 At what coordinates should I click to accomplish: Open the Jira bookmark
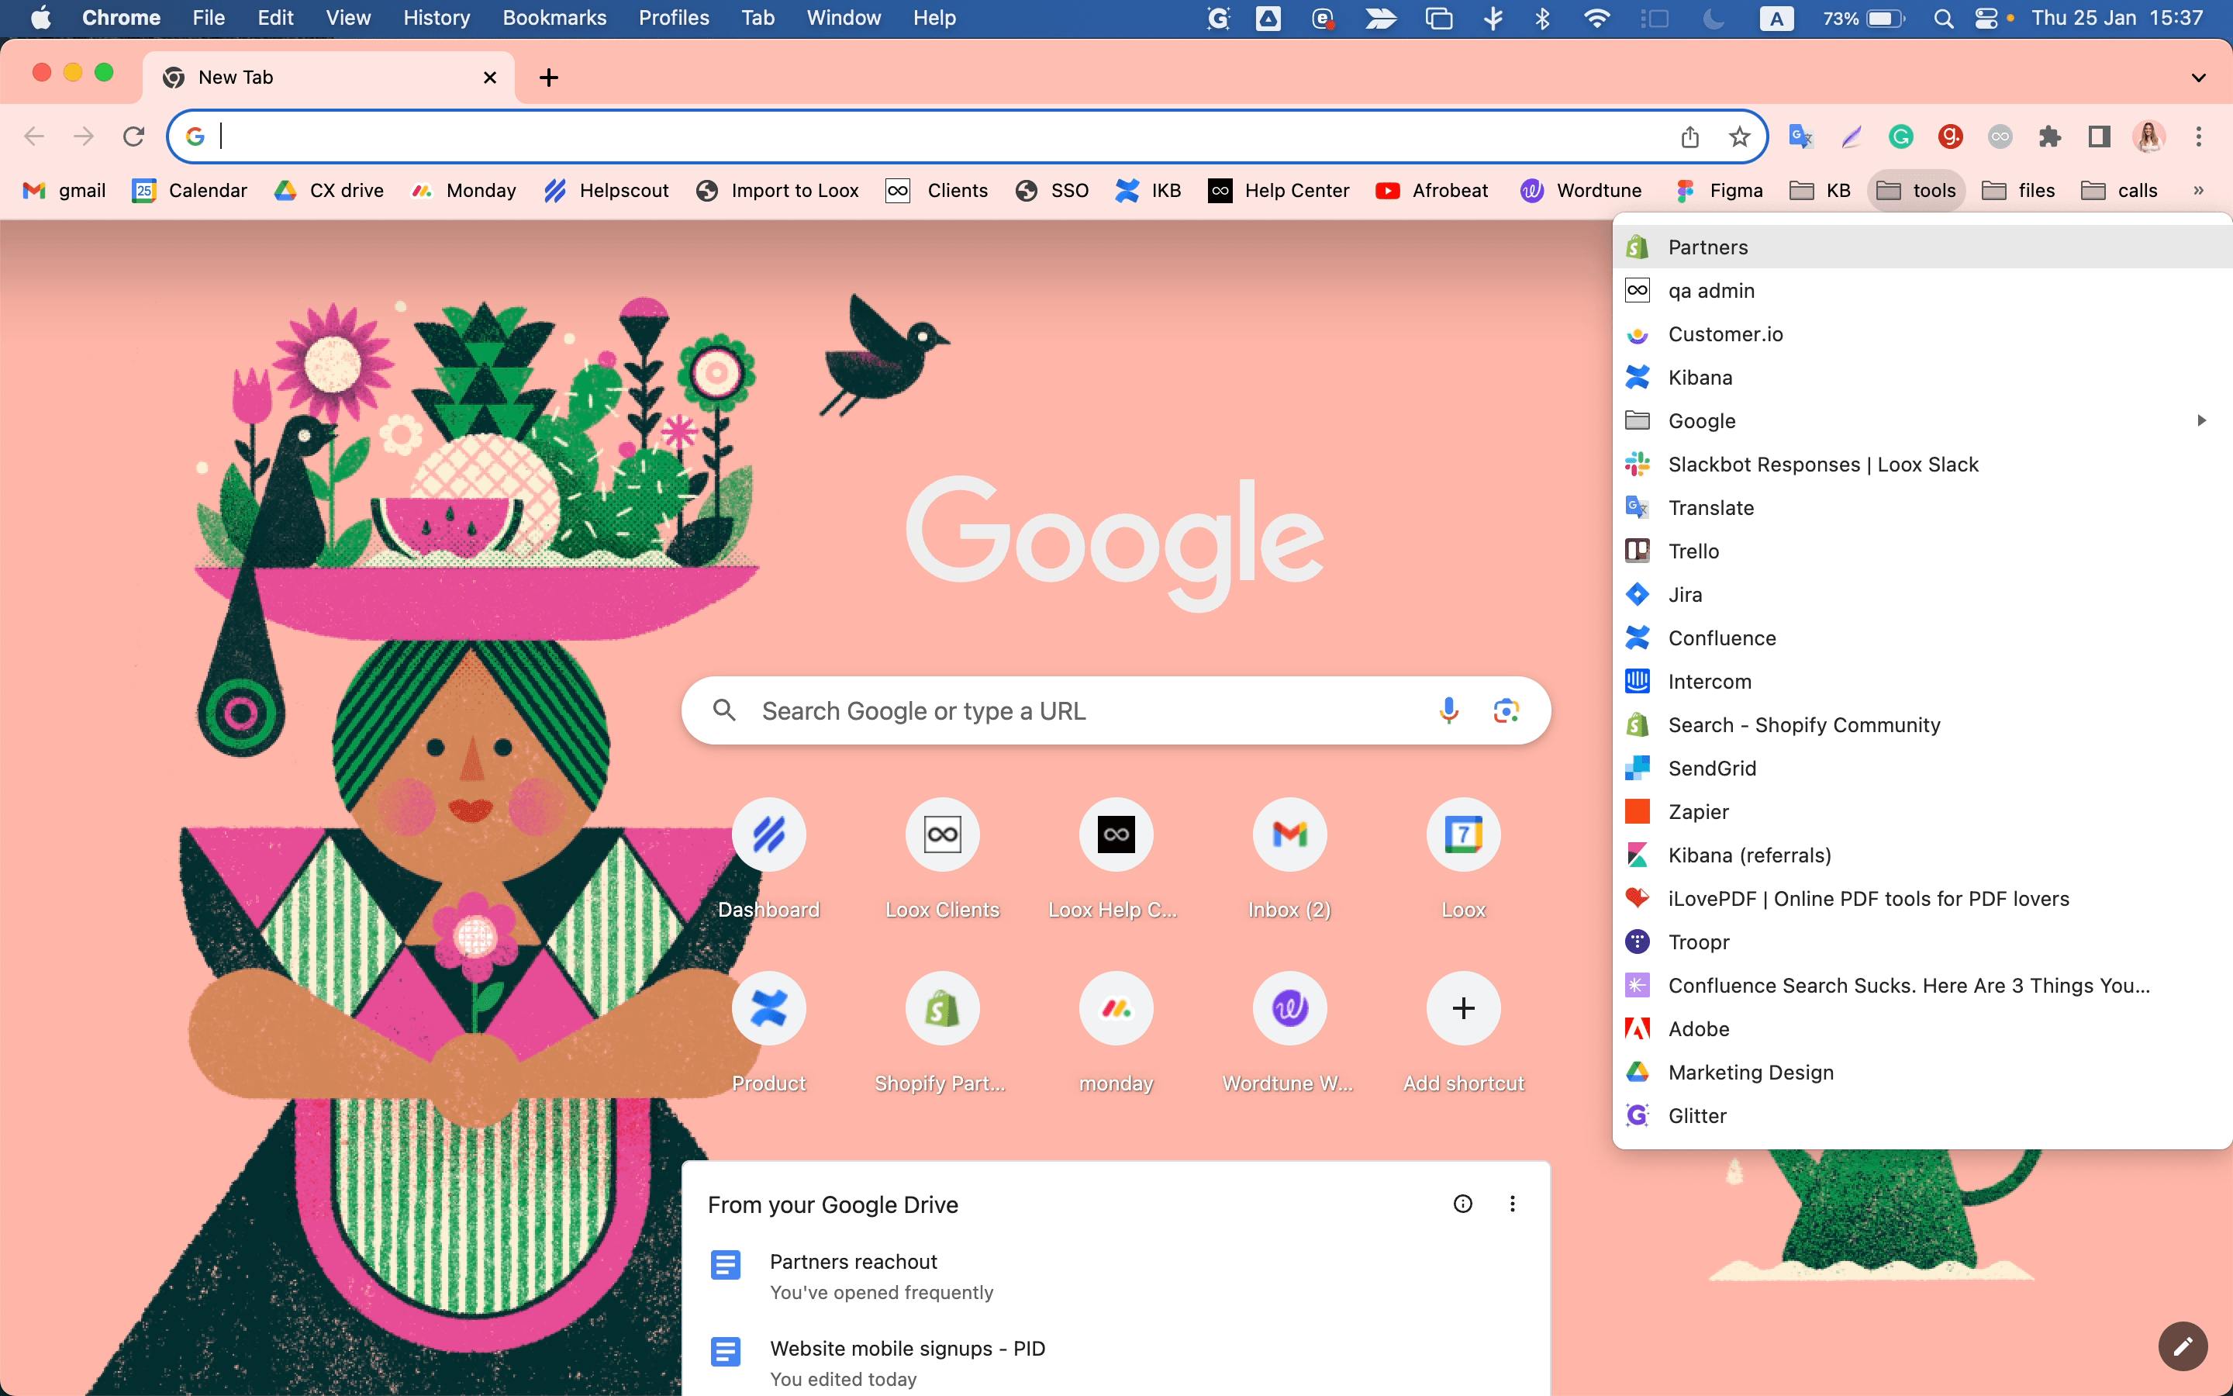point(1923,595)
